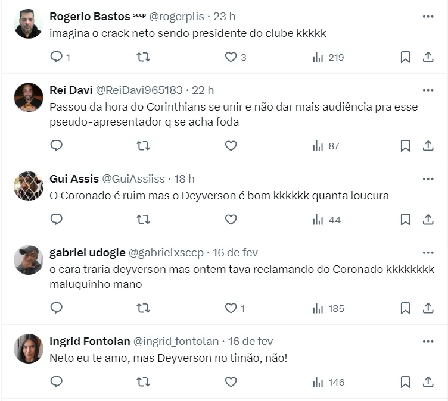The height and width of the screenshot is (401, 448).
Task: Expand more menu on Ingrid Fontolan's tweet
Action: tap(428, 342)
